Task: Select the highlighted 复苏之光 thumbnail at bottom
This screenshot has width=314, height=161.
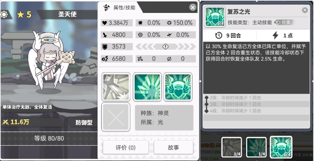Action: coord(281,147)
